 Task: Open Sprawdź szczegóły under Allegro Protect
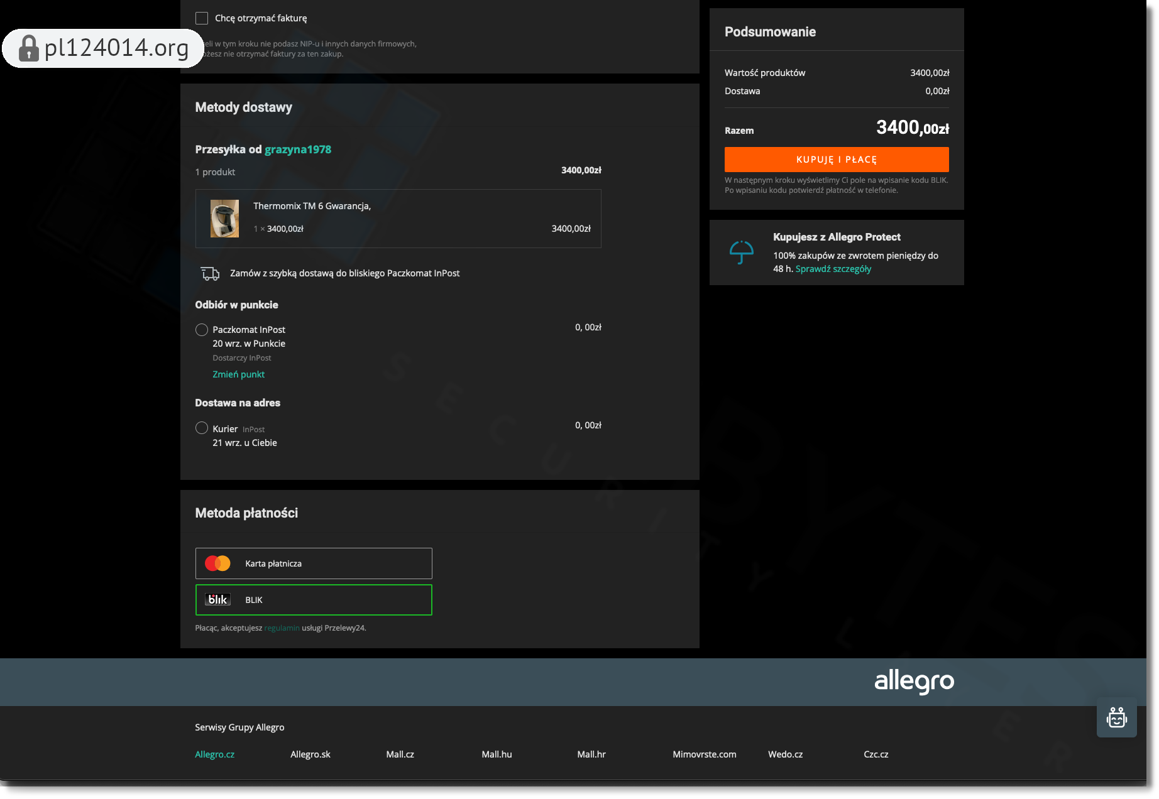[833, 268]
